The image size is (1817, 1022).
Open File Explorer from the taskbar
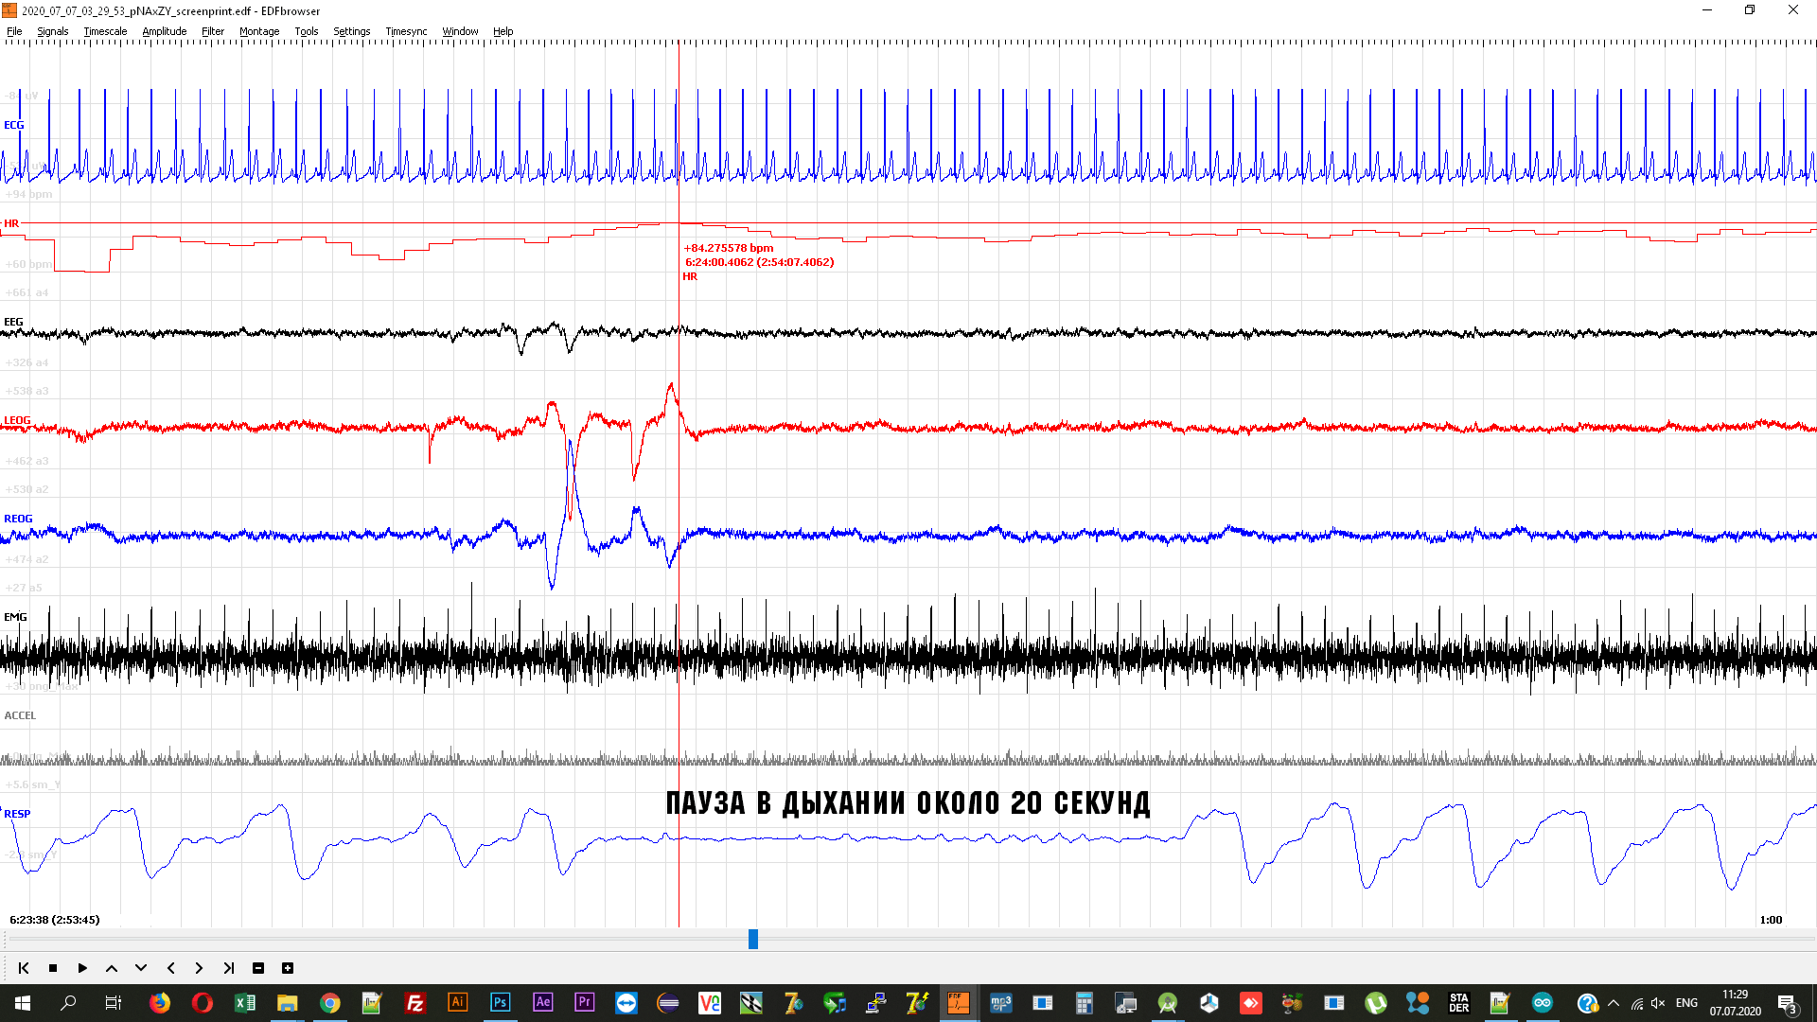tap(287, 1003)
